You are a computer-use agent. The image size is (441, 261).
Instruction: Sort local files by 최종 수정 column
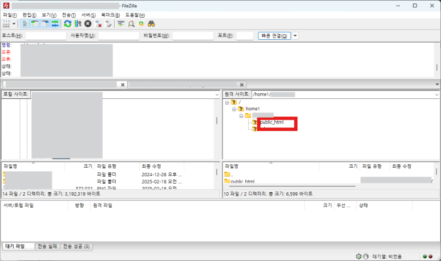(161, 166)
